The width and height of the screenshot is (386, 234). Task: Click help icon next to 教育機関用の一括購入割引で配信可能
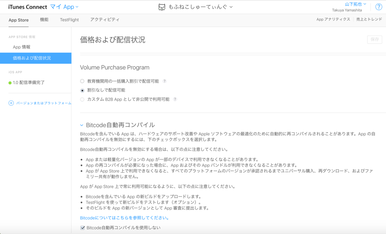(164, 81)
